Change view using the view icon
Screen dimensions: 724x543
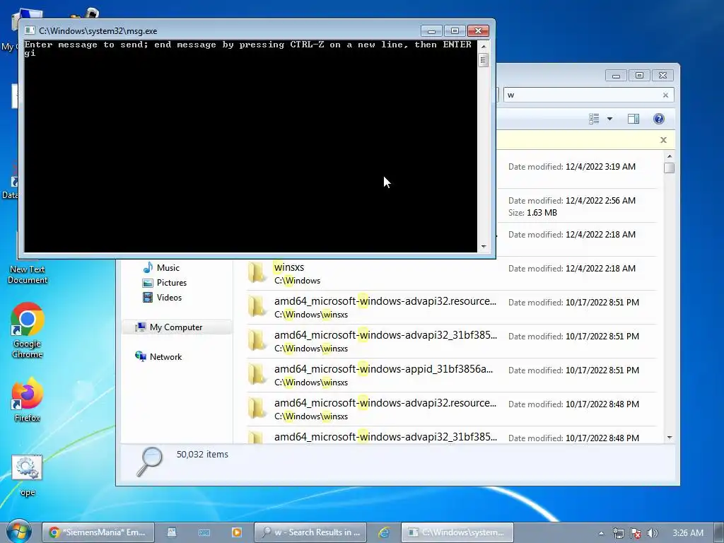click(594, 119)
